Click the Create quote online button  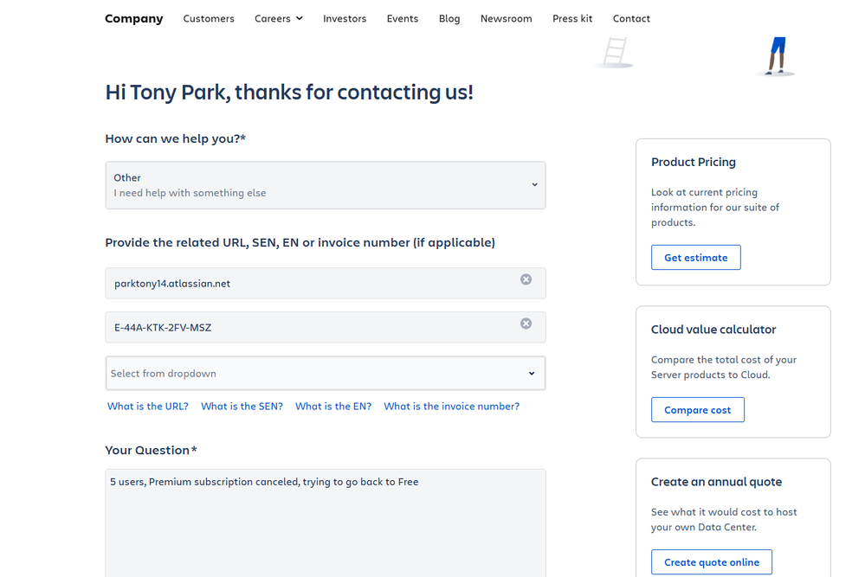[711, 562]
